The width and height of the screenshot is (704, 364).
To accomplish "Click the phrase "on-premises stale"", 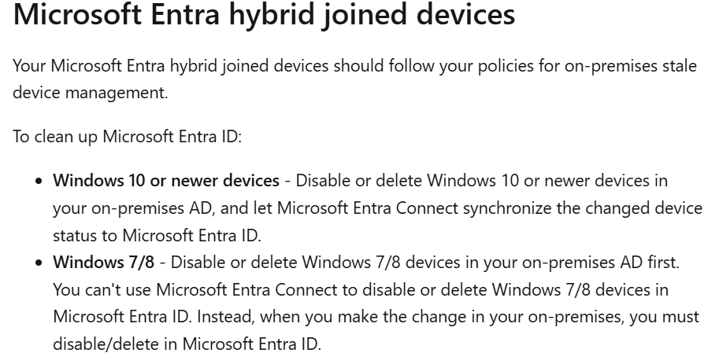I will 630,66.
